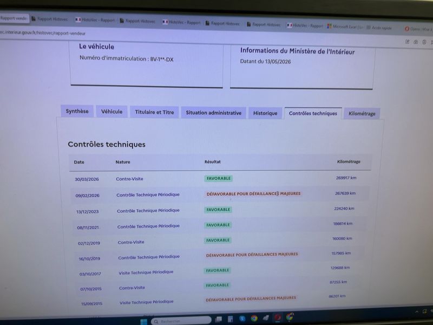Click Contre-Visite on the 07/10/2015 row
Viewport: 433px width, 325px height.
point(132,288)
